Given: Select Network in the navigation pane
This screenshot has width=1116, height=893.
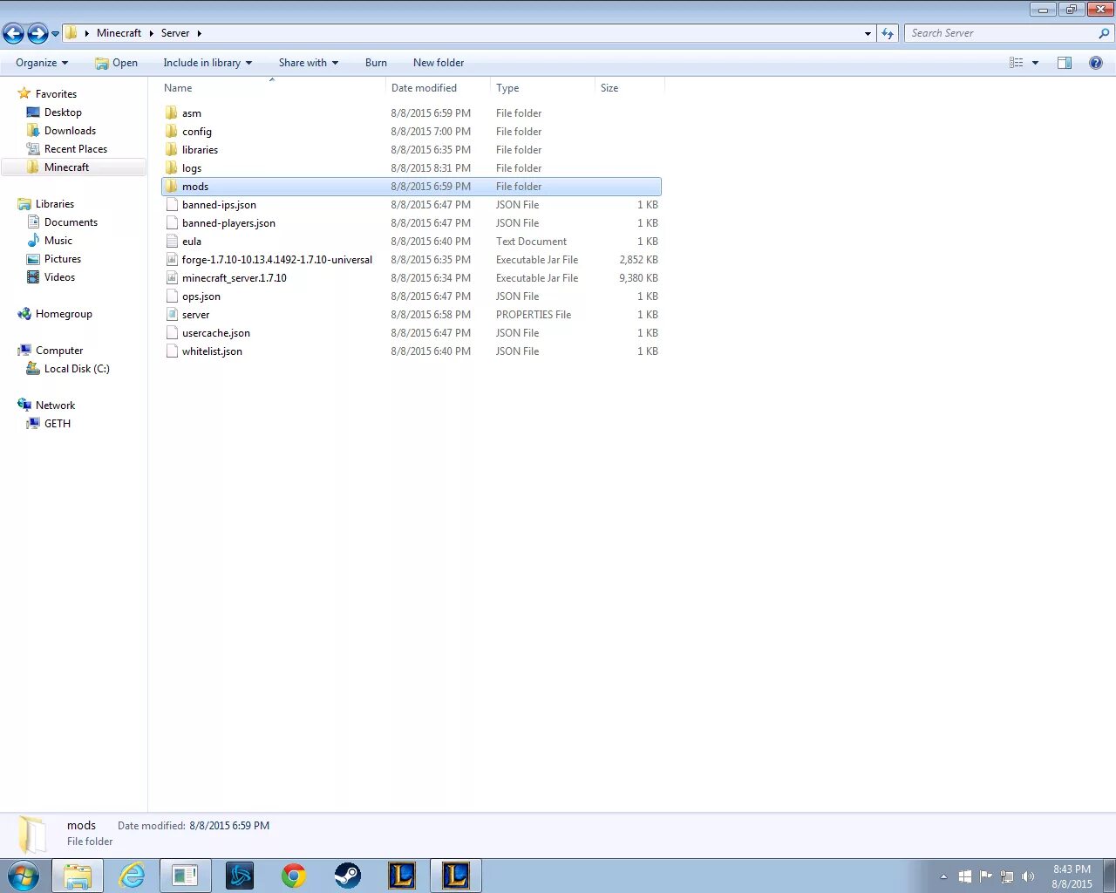Looking at the screenshot, I should click(55, 406).
